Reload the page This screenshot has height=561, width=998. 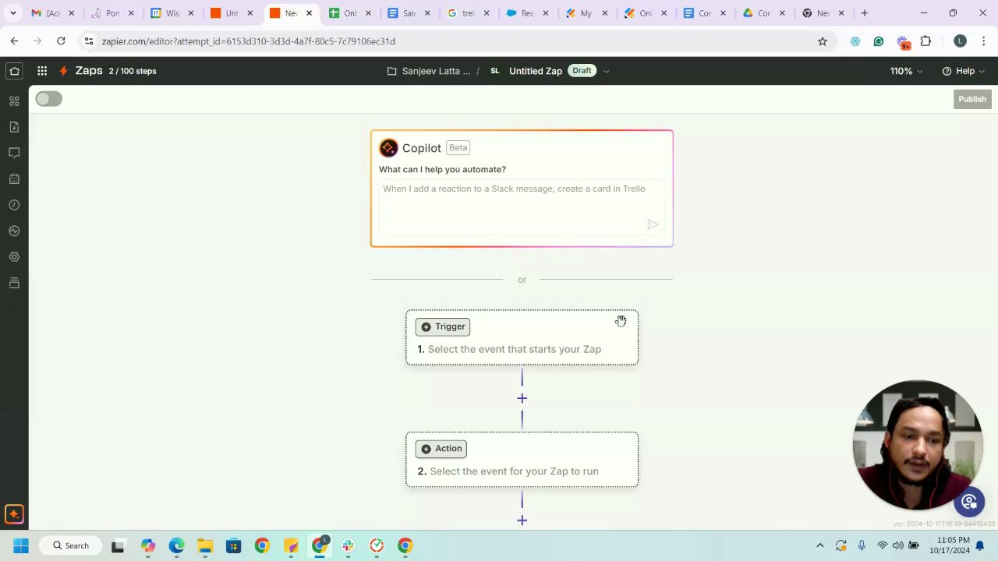click(61, 41)
